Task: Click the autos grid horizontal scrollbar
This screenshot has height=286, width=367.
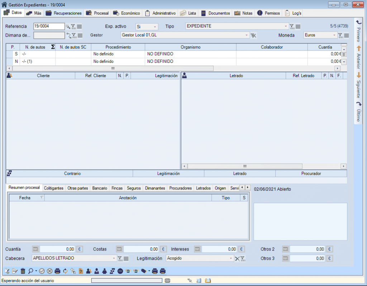Action: (113, 68)
